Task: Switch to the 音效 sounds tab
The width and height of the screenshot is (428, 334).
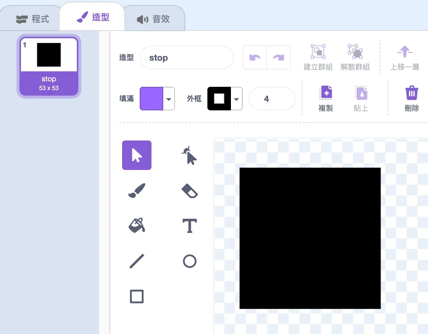Action: pos(154,19)
